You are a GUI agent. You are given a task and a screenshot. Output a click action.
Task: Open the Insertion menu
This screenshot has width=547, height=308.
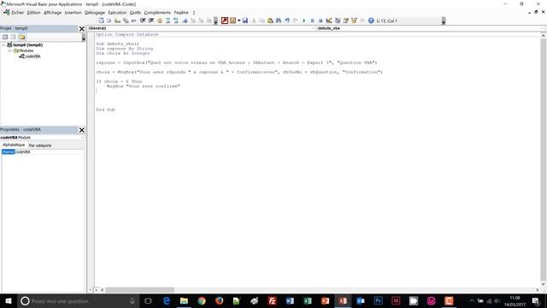coord(73,13)
